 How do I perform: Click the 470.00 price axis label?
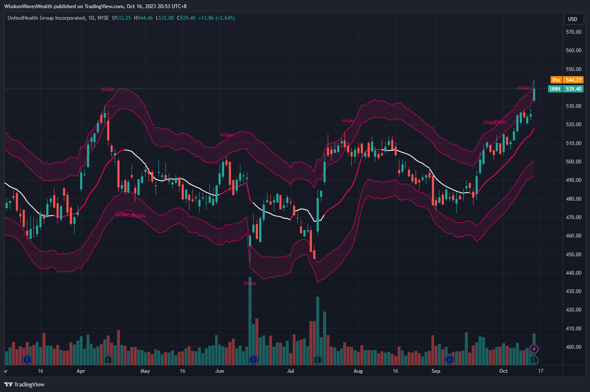573,217
